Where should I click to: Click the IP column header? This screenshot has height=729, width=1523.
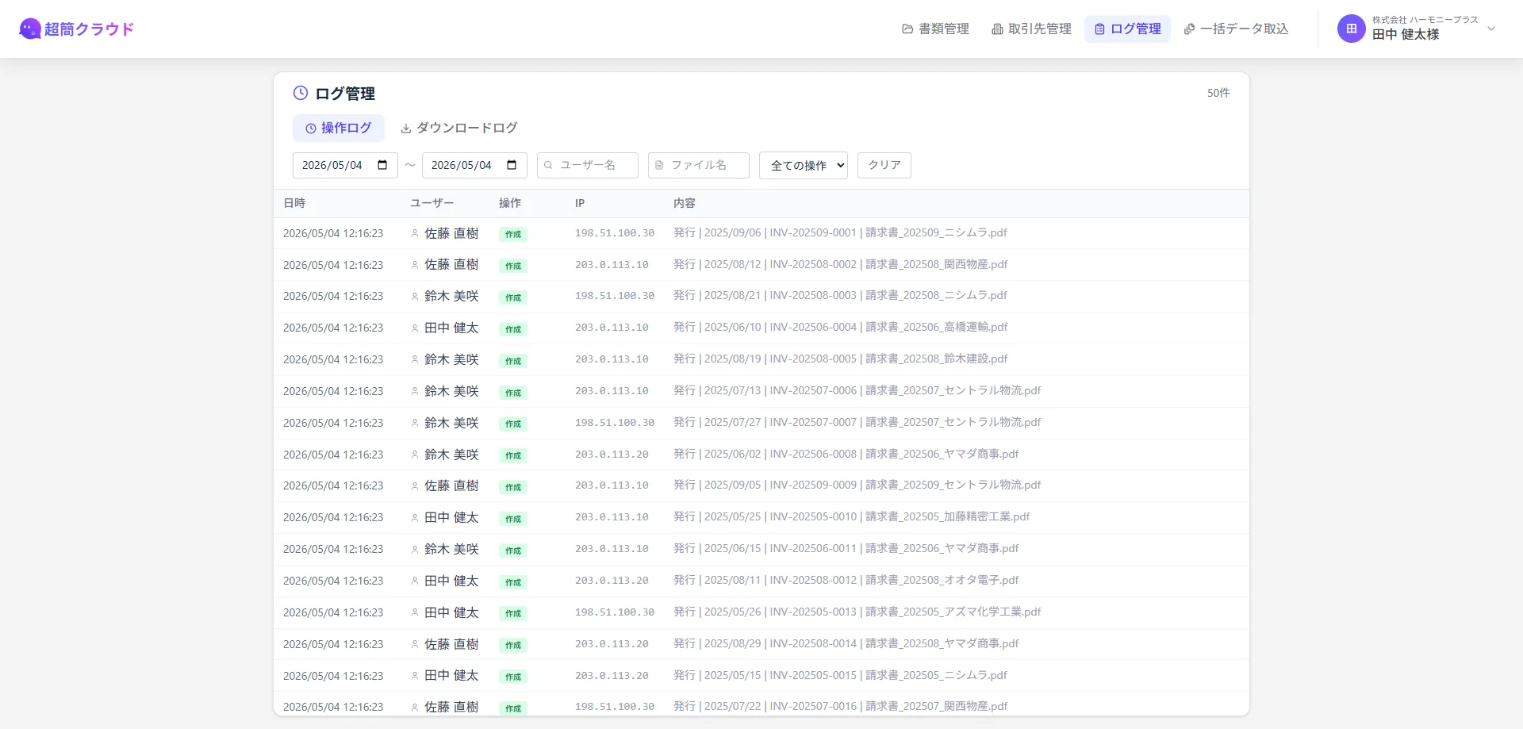click(x=580, y=204)
